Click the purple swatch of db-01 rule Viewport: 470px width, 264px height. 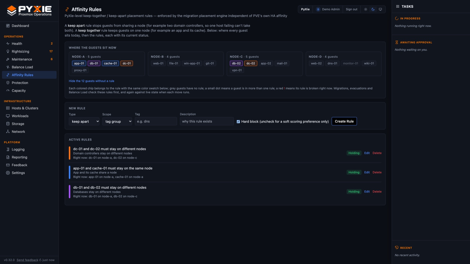[69, 192]
